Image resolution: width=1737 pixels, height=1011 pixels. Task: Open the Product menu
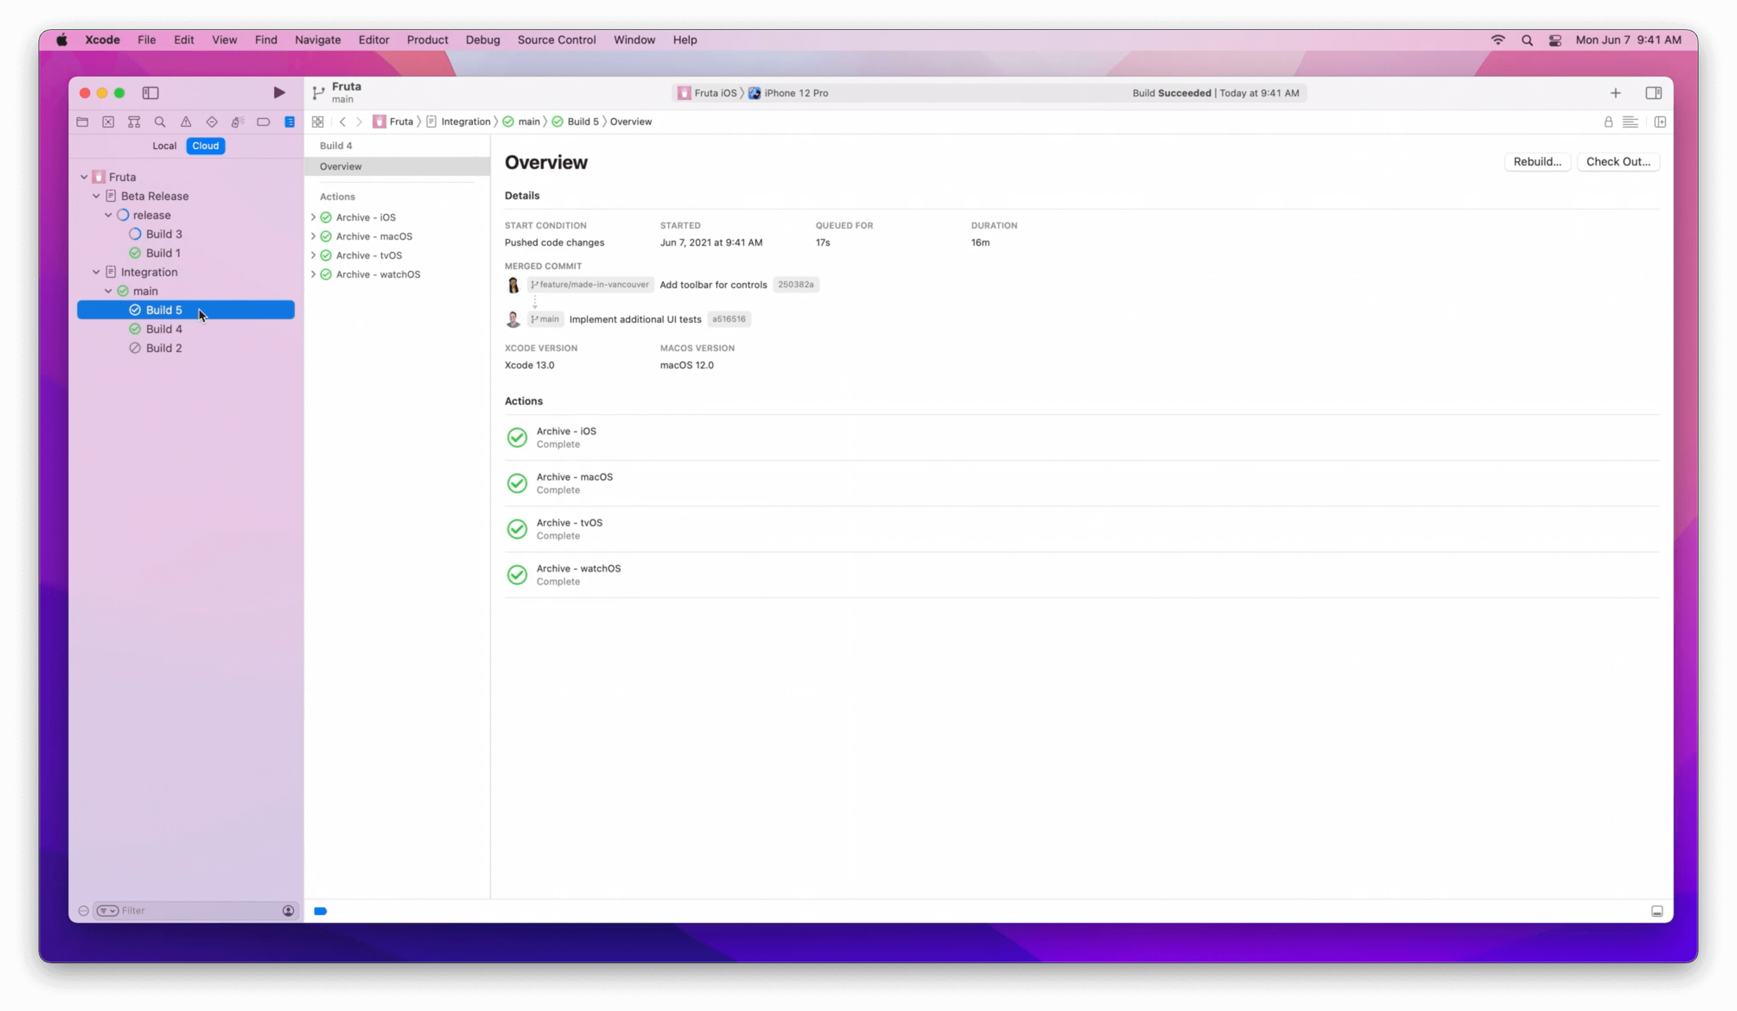point(427,40)
